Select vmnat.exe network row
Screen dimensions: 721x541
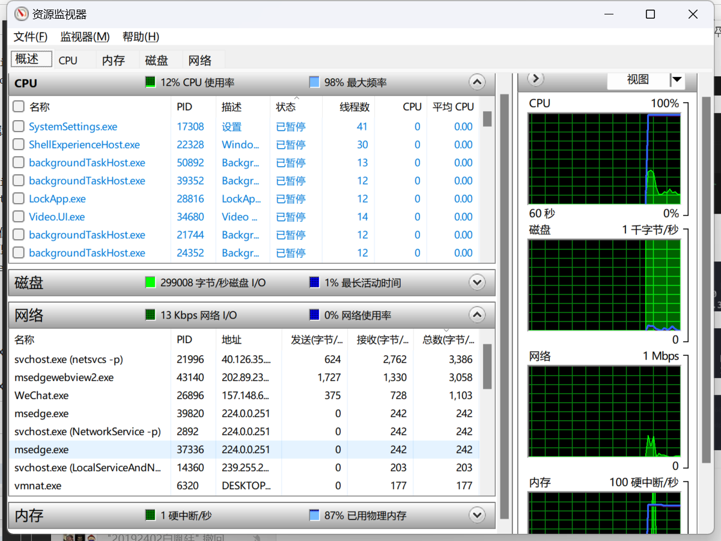pyautogui.click(x=245, y=486)
